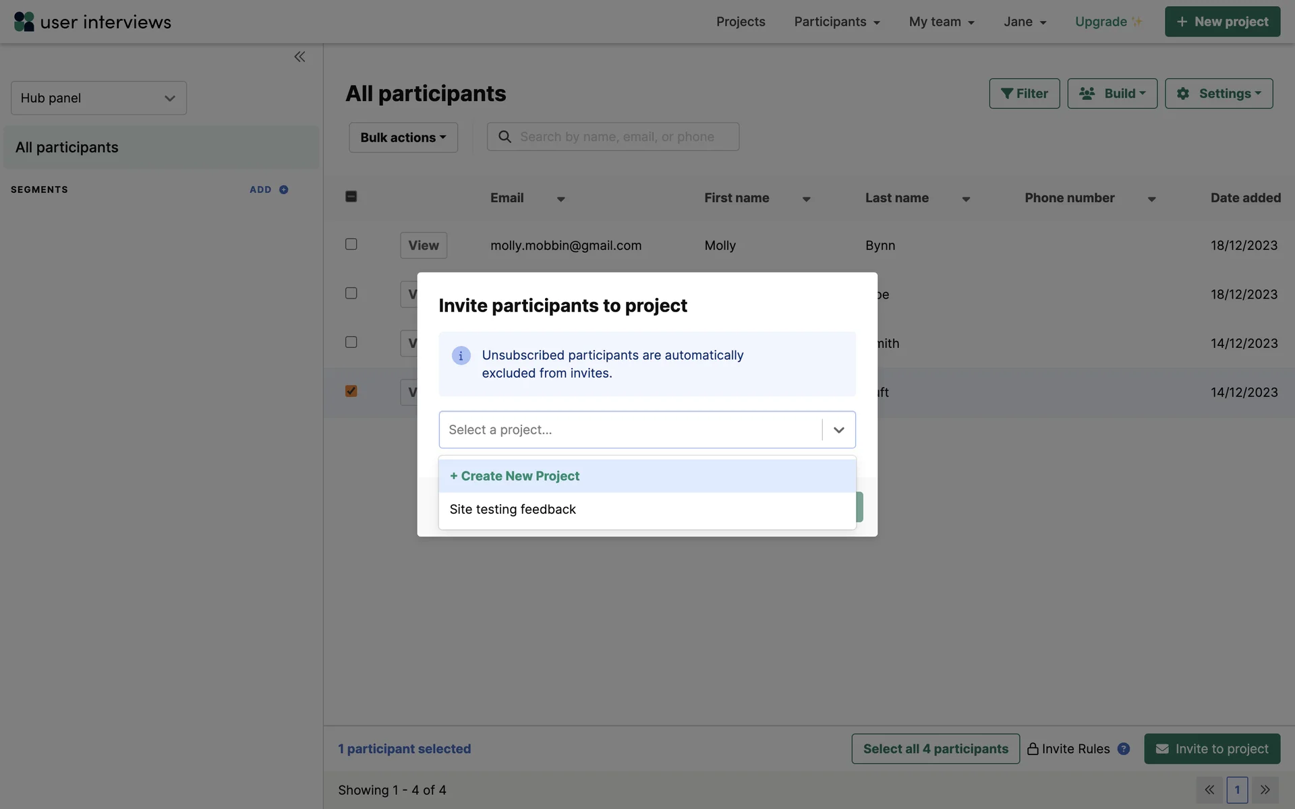The height and width of the screenshot is (809, 1295).
Task: Go to first page with double left arrow
Action: [x=1209, y=789]
